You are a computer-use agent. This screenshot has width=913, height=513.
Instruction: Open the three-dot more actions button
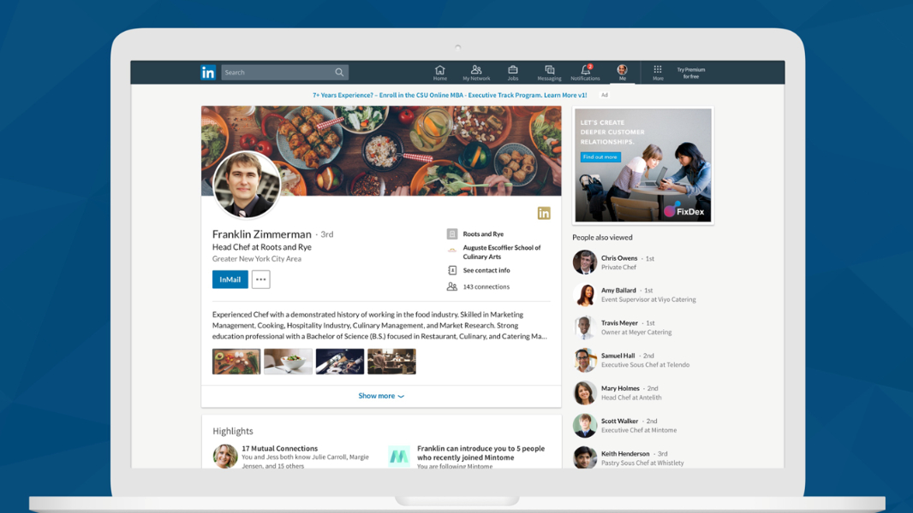pyautogui.click(x=261, y=280)
